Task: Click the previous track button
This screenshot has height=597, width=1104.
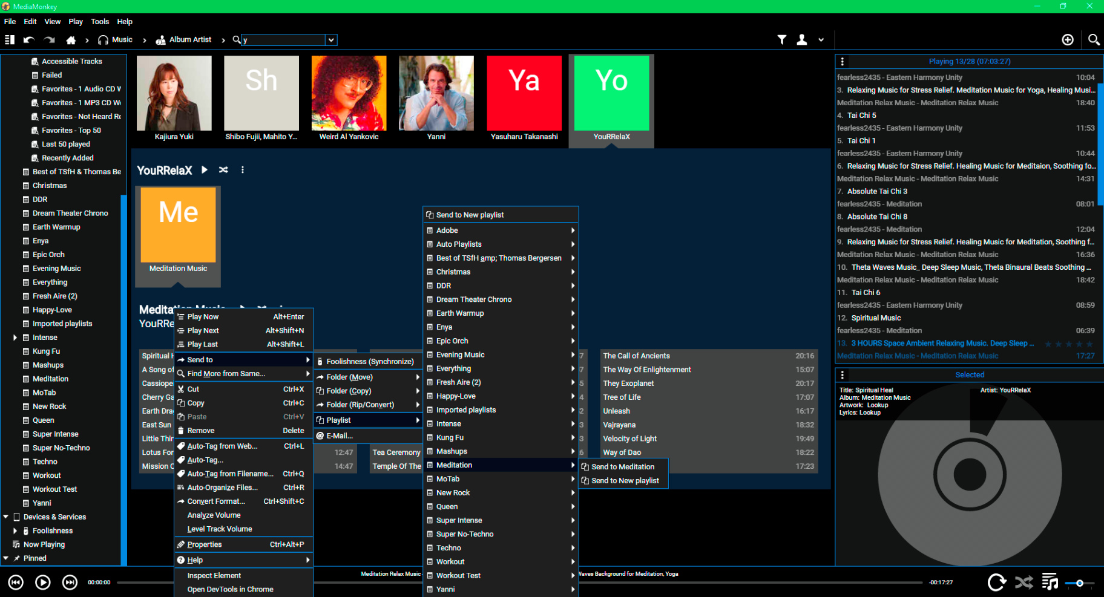Action: click(16, 582)
